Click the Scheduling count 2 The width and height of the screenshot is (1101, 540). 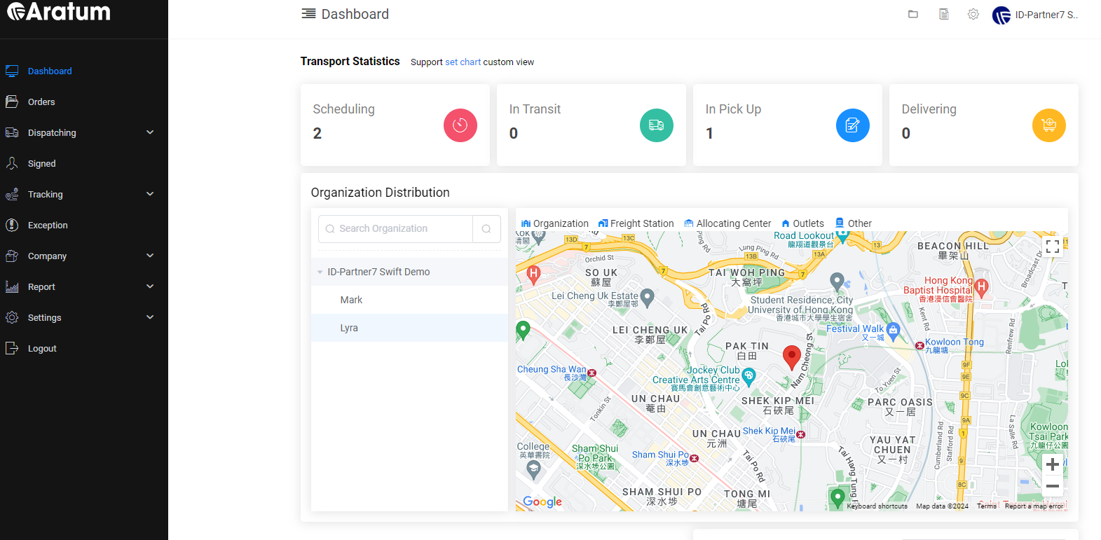[317, 134]
